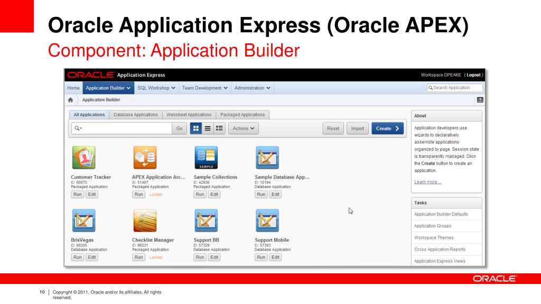
Task: Expand the Team Development menu
Action: point(205,88)
